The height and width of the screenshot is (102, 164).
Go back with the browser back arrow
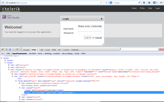click(3, 3)
